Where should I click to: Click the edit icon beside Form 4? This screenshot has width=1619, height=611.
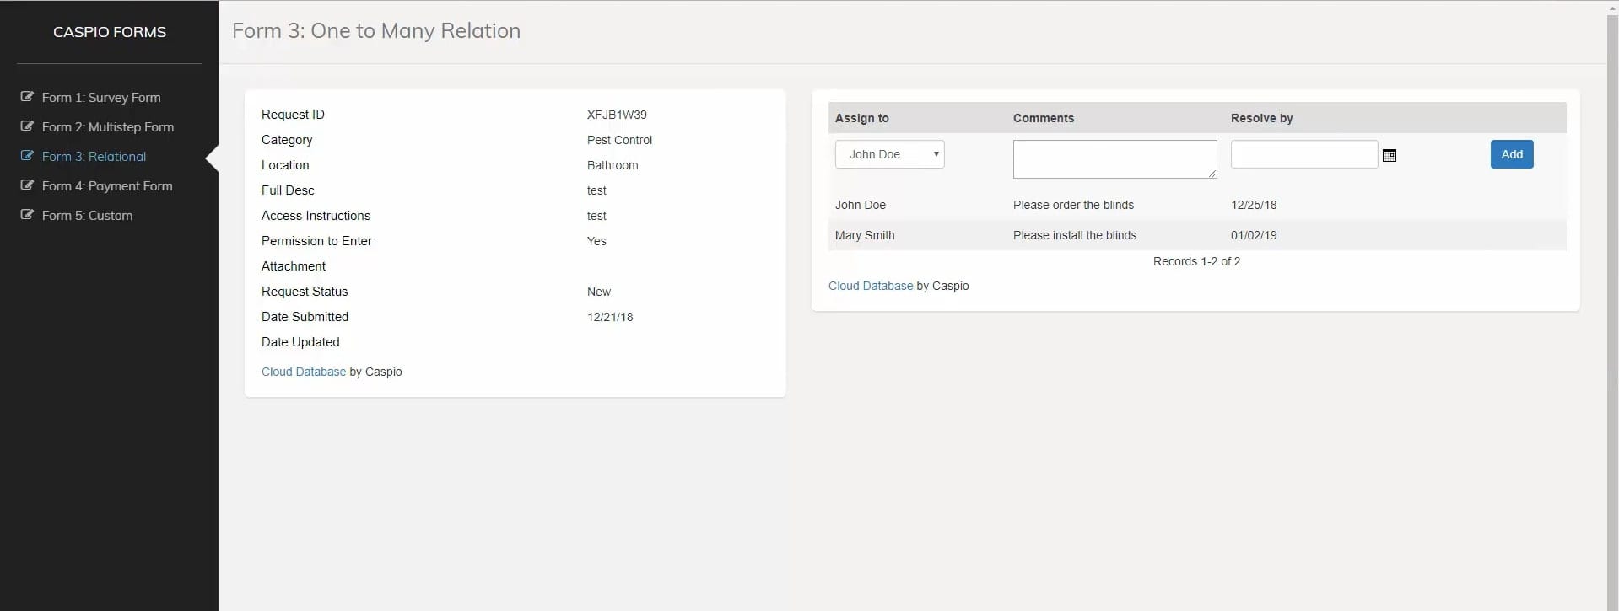coord(27,185)
